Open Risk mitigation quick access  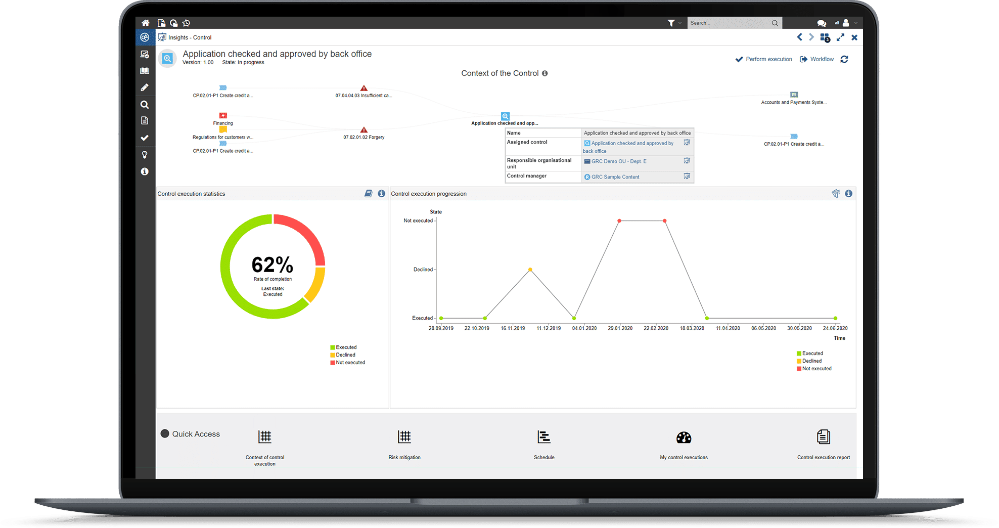(x=404, y=445)
